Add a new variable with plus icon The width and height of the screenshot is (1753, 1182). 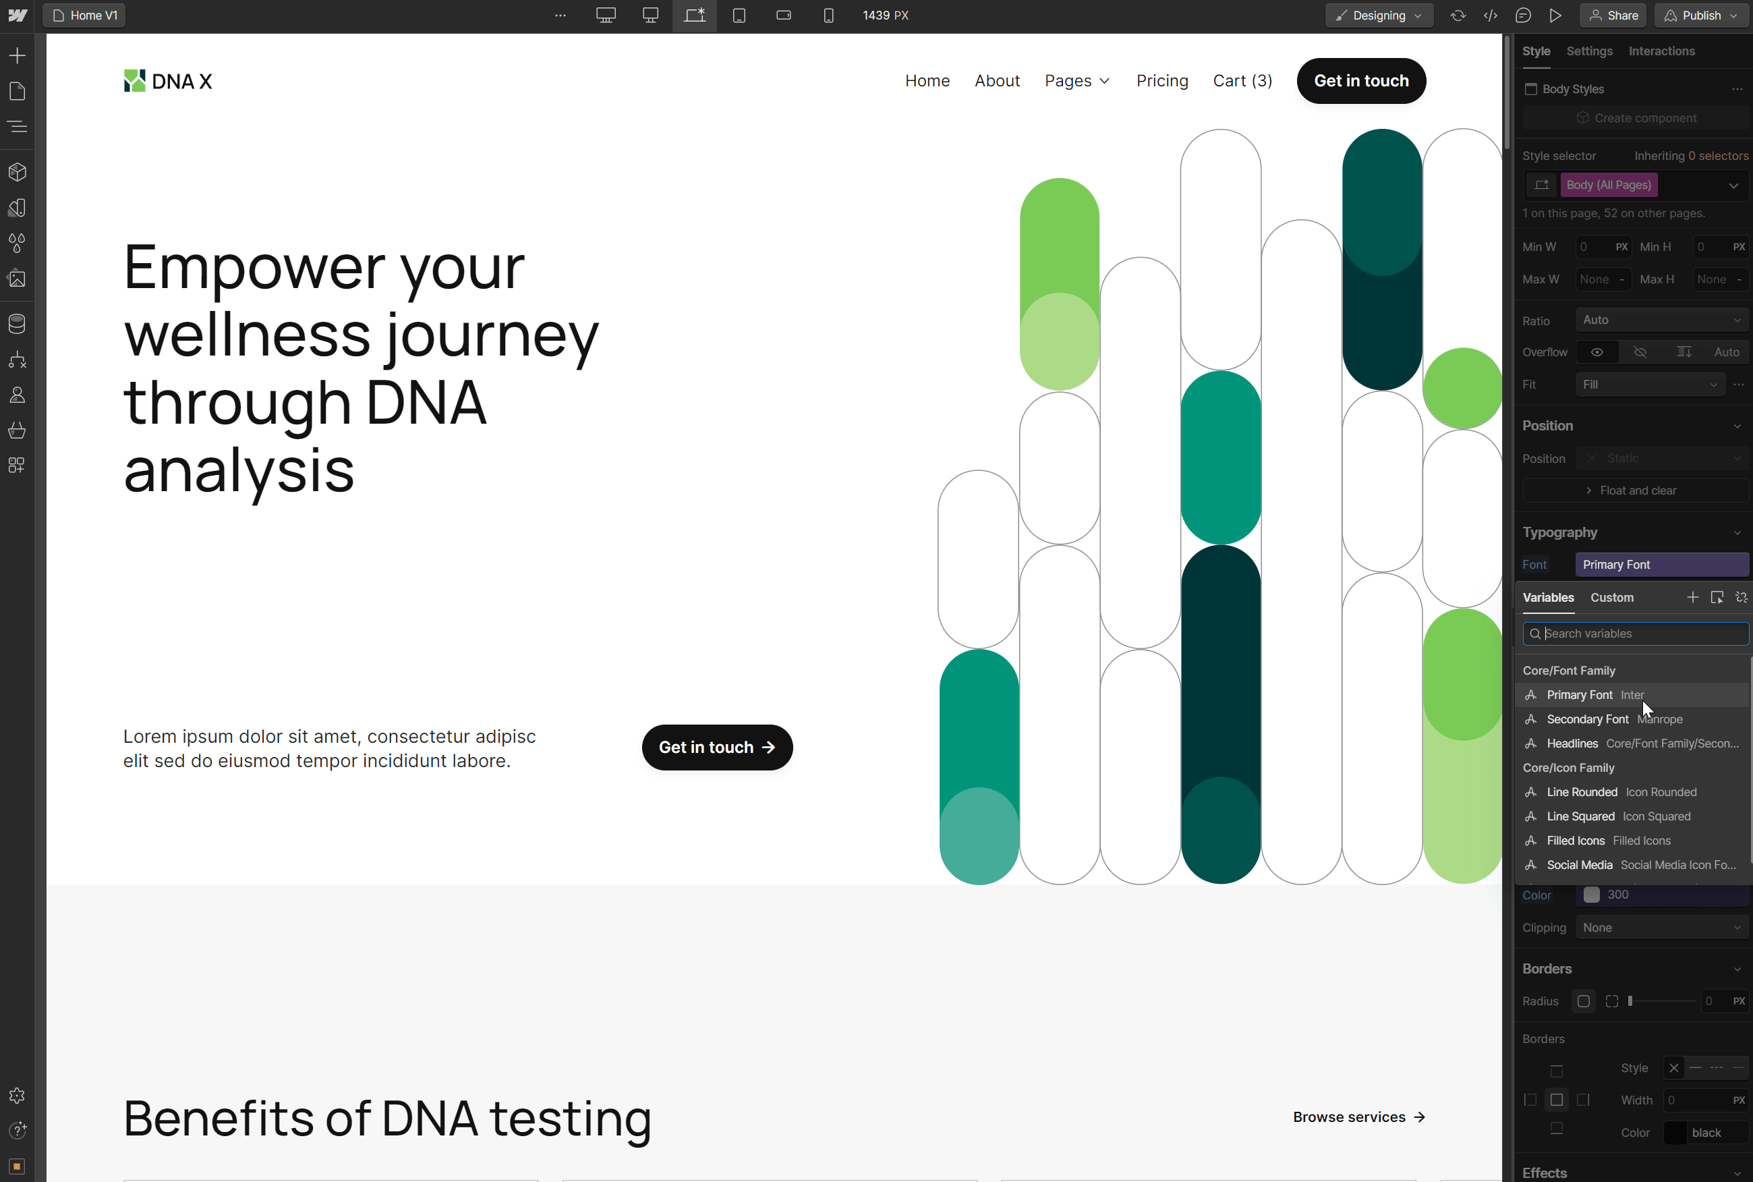1693,597
